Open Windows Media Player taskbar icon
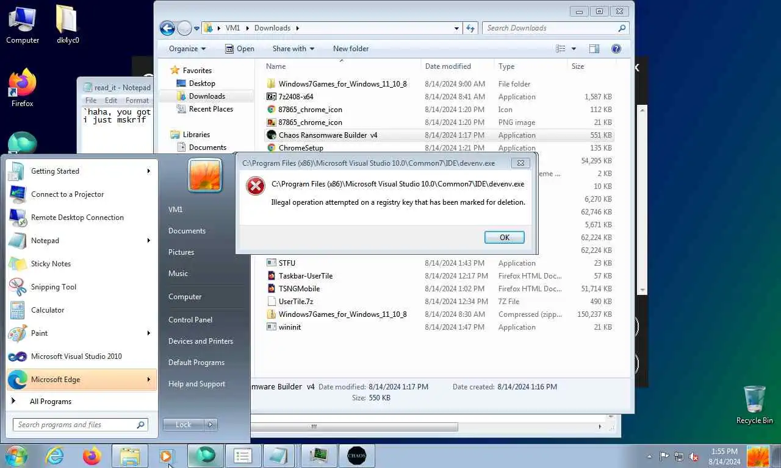This screenshot has width=781, height=468. (x=167, y=455)
